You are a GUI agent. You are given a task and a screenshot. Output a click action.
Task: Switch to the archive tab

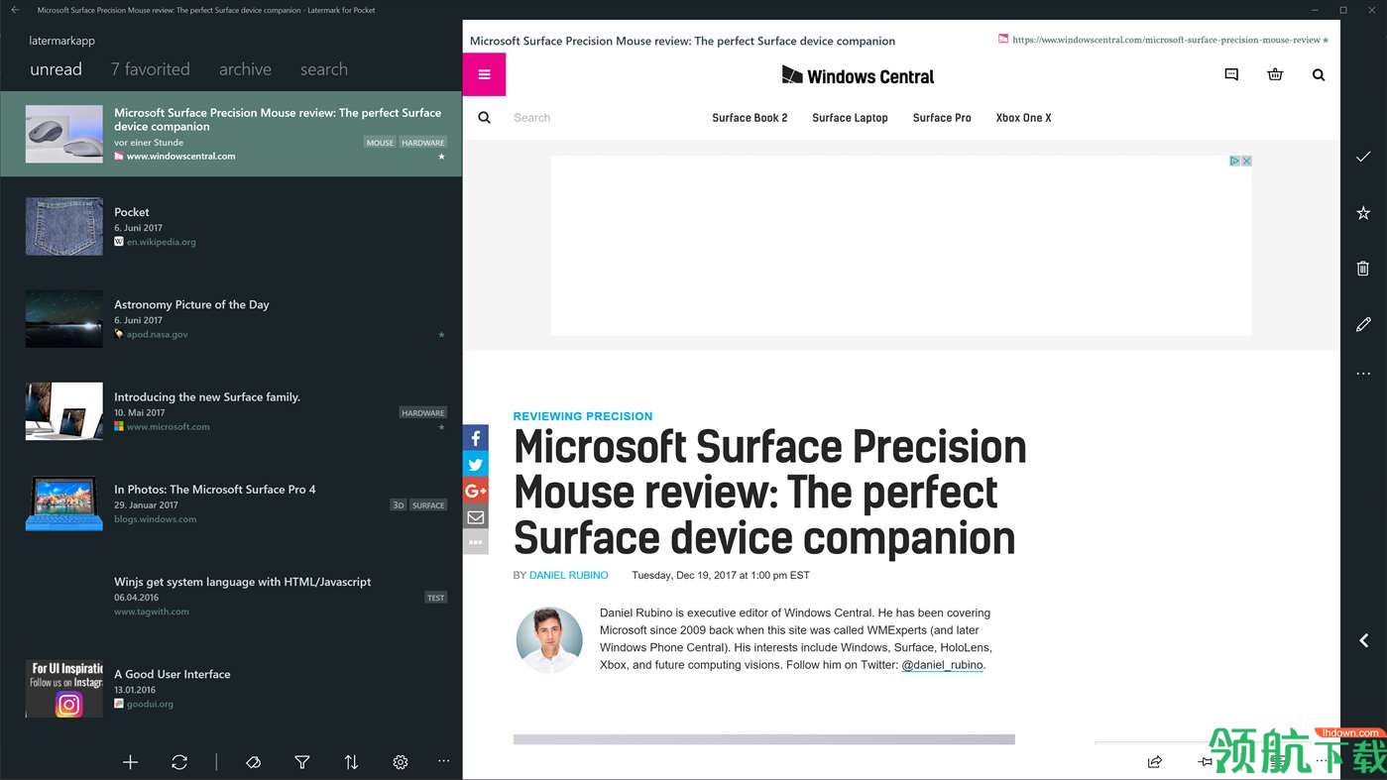point(245,69)
